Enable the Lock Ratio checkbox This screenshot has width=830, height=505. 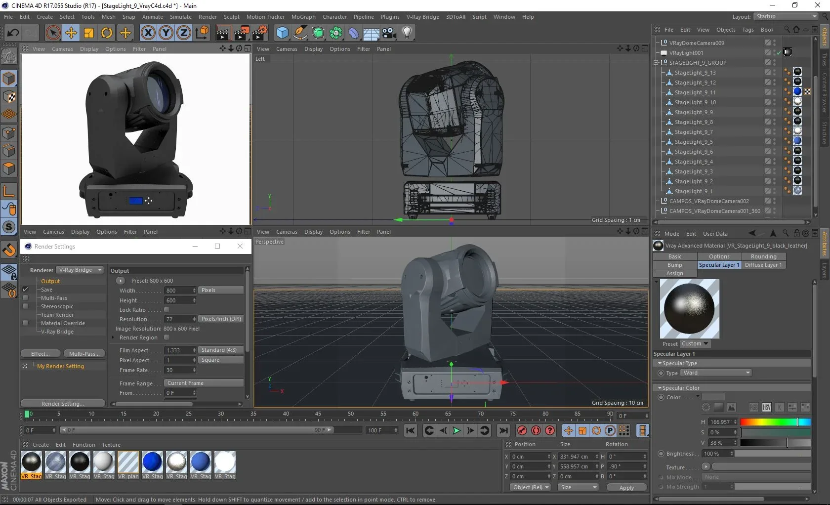(166, 309)
